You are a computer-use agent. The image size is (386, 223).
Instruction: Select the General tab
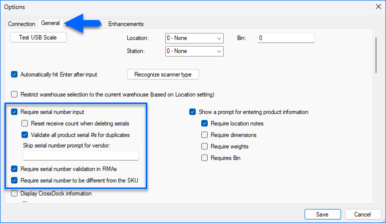point(50,23)
